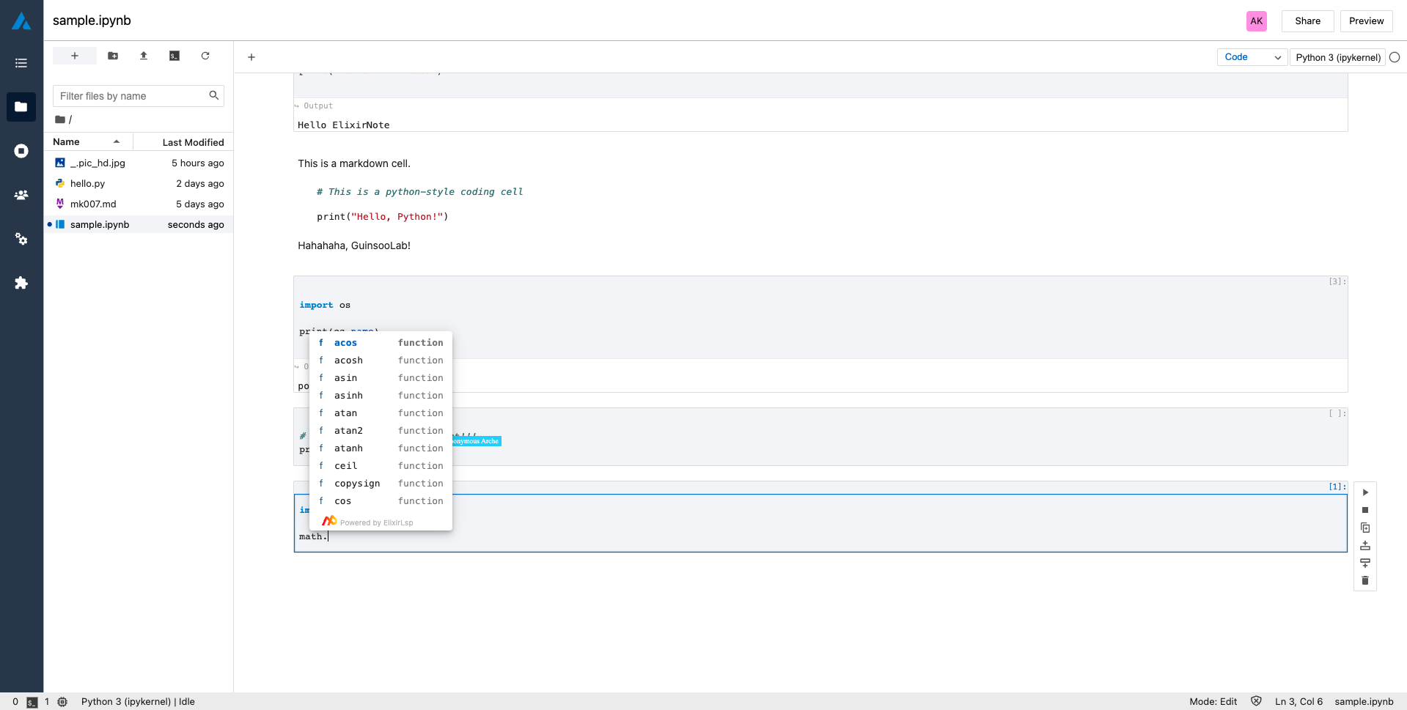
Task: Click the AK user avatar
Action: [x=1257, y=21]
